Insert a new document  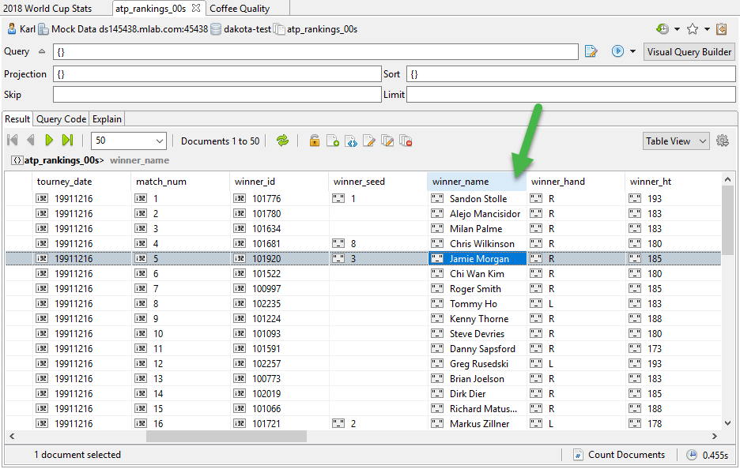[334, 141]
